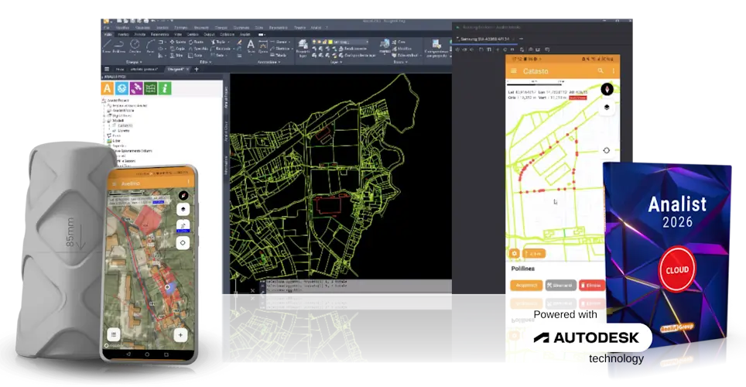The width and height of the screenshot is (746, 387).
Task: Tap the Acquisisci button in Polilinea panel
Action: [x=526, y=285]
